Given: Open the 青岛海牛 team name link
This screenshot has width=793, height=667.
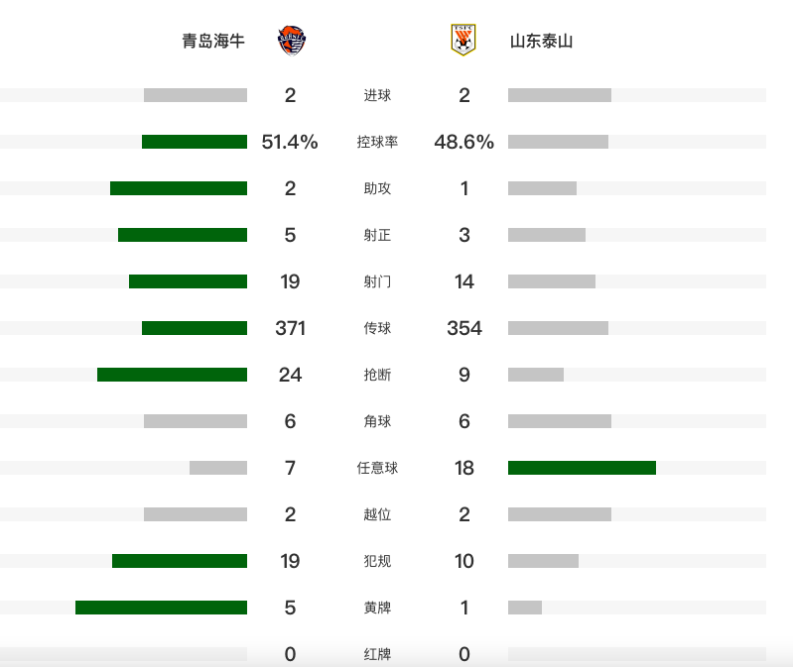Looking at the screenshot, I should coord(213,41).
